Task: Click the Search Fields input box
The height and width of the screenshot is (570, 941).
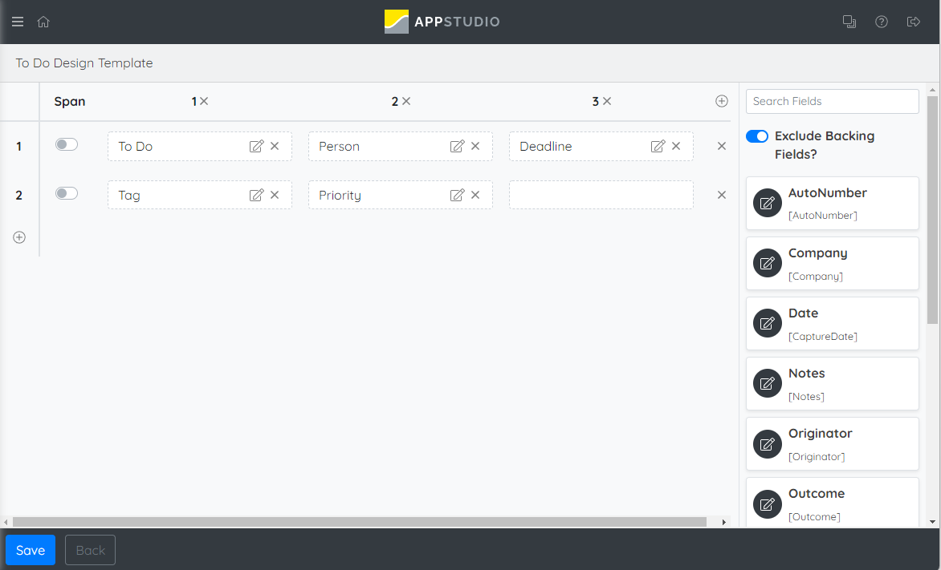Action: pos(832,101)
